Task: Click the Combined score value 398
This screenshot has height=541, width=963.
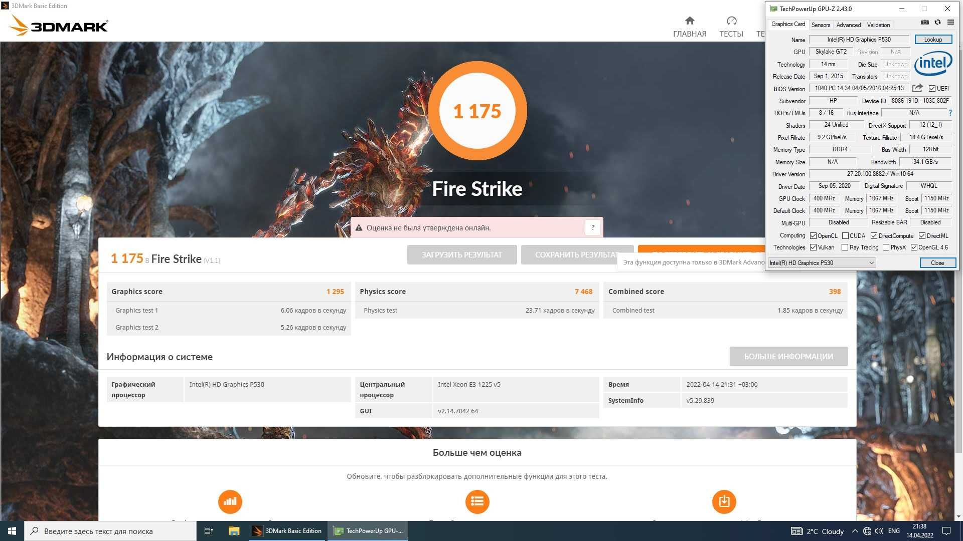Action: (835, 292)
